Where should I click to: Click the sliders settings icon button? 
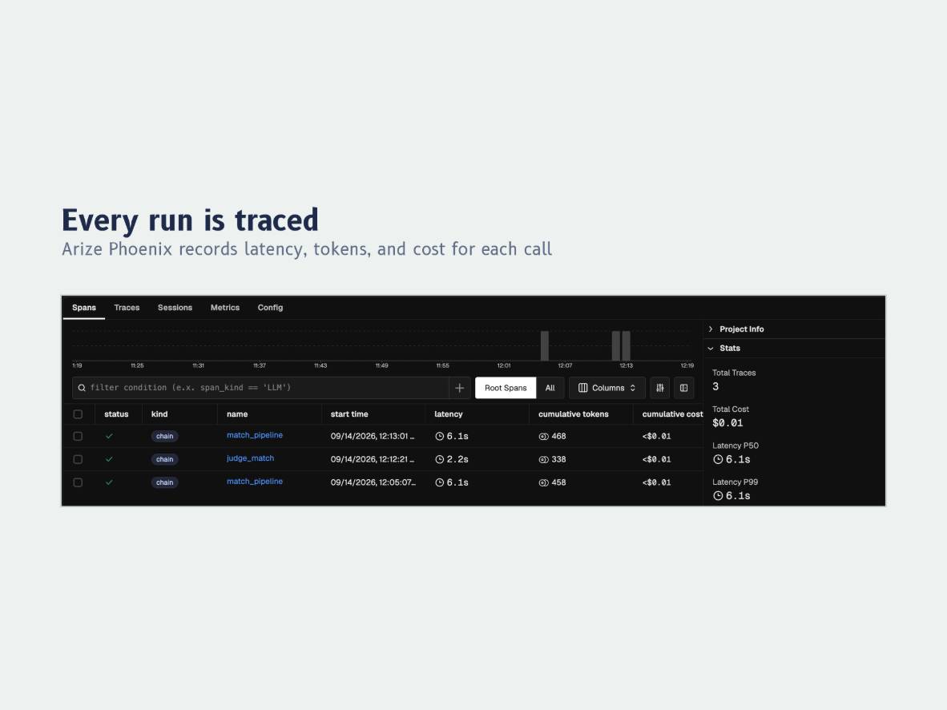click(660, 388)
